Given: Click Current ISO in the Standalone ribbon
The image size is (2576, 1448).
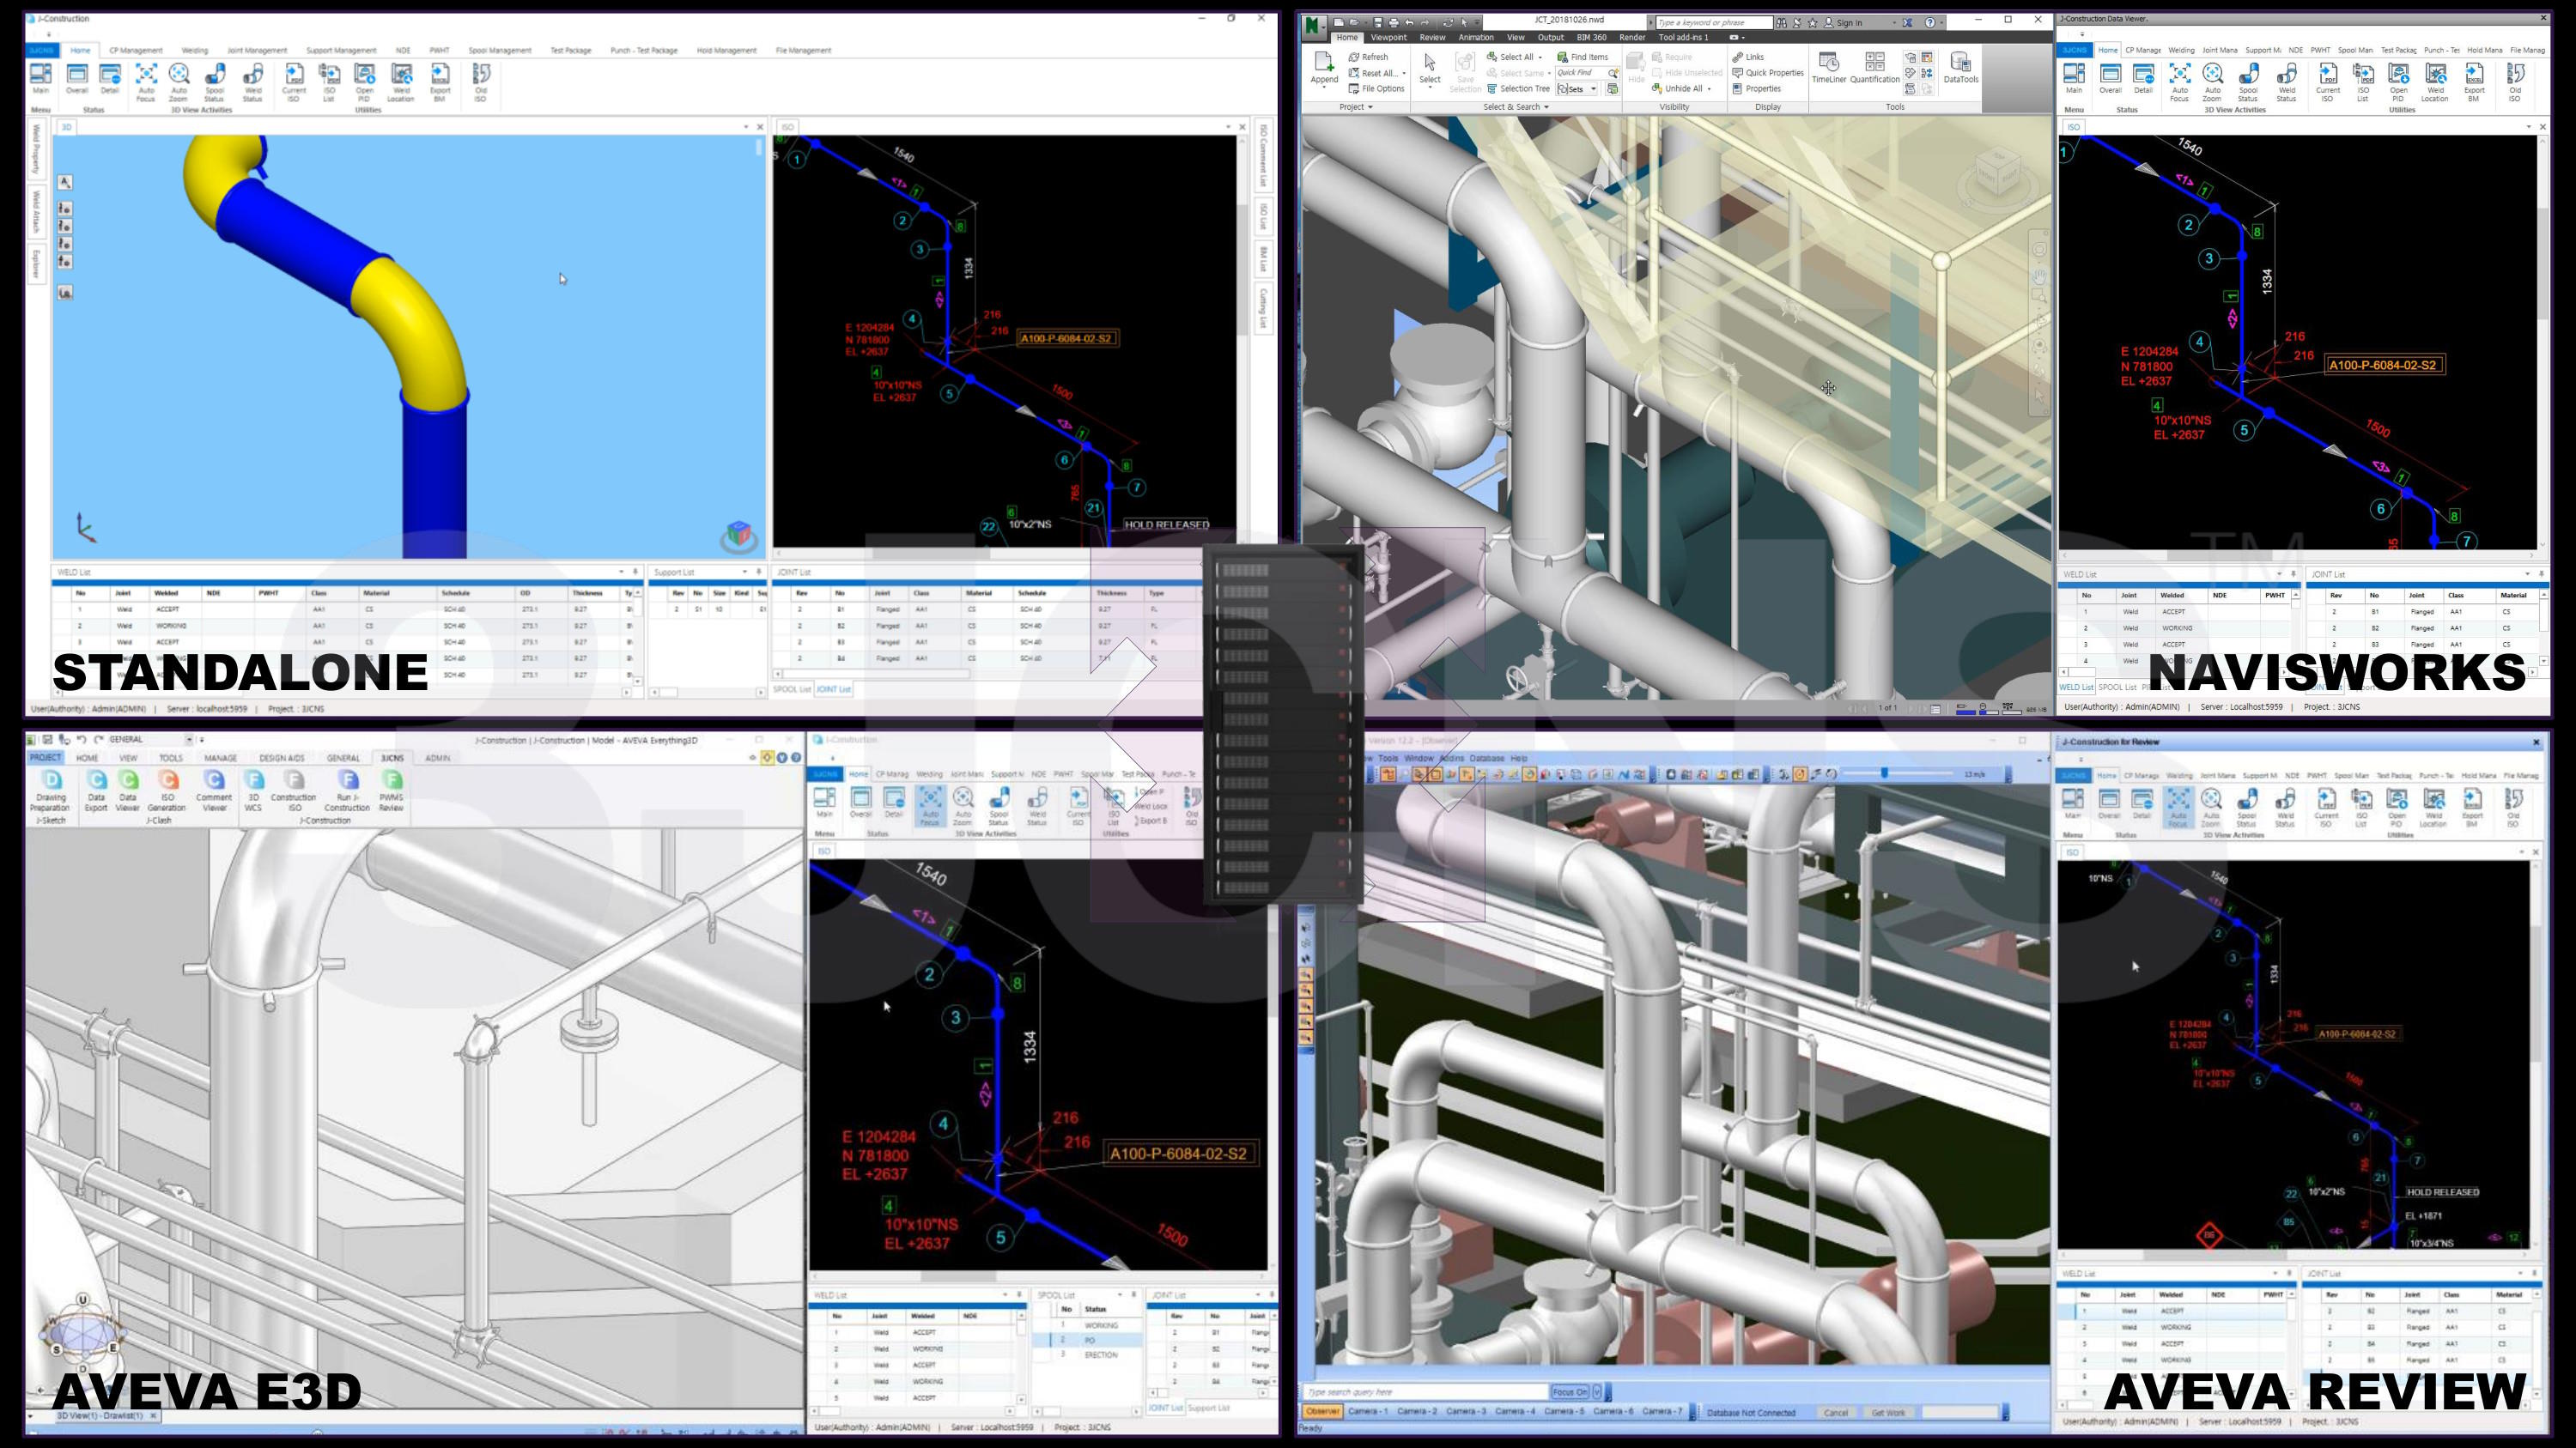Looking at the screenshot, I should click(294, 82).
